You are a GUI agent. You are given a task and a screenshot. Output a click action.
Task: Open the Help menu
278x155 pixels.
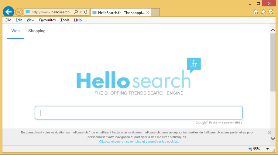click(x=78, y=20)
